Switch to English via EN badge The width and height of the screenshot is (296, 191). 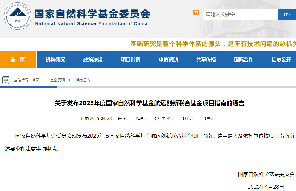(x=196, y=13)
